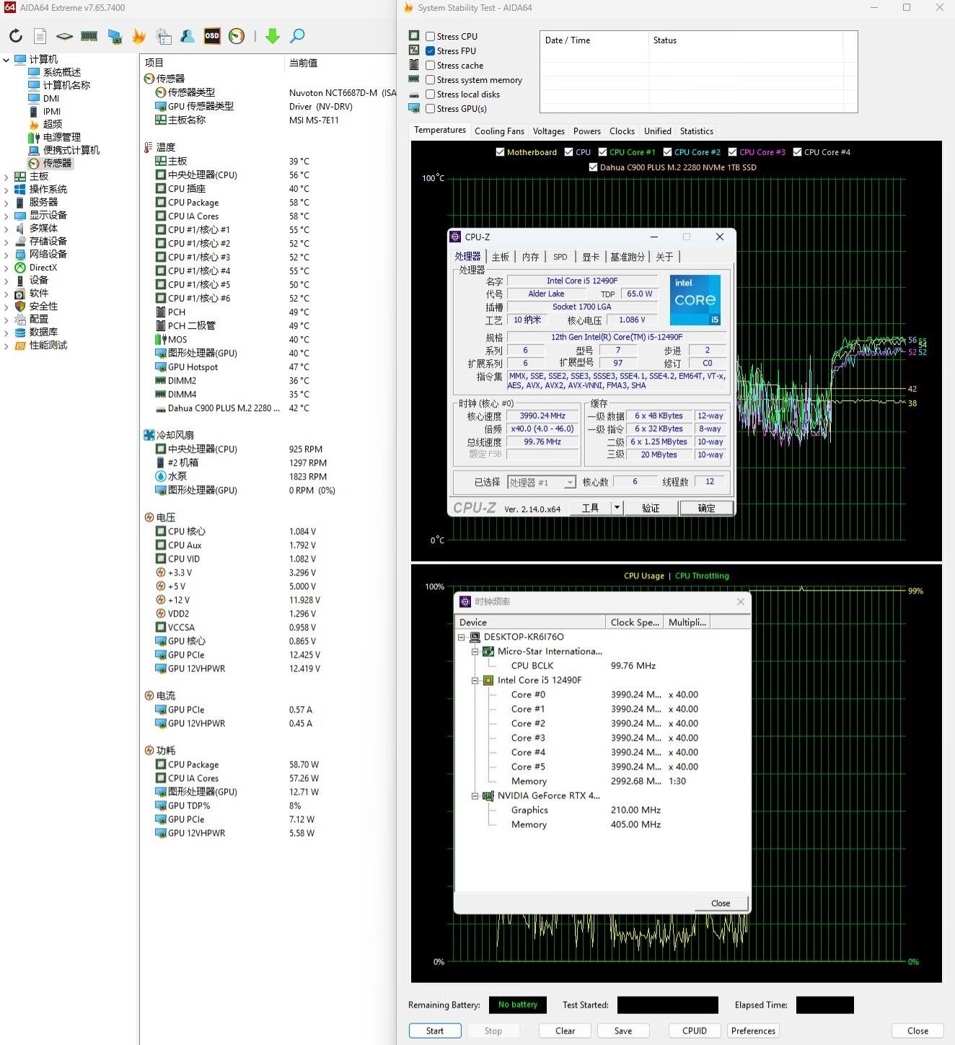Open the 内存 tab in CPU-Z

pyautogui.click(x=530, y=257)
